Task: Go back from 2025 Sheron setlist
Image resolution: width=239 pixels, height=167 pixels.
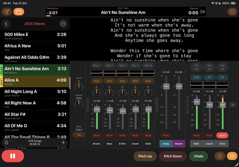Action: click(x=6, y=24)
